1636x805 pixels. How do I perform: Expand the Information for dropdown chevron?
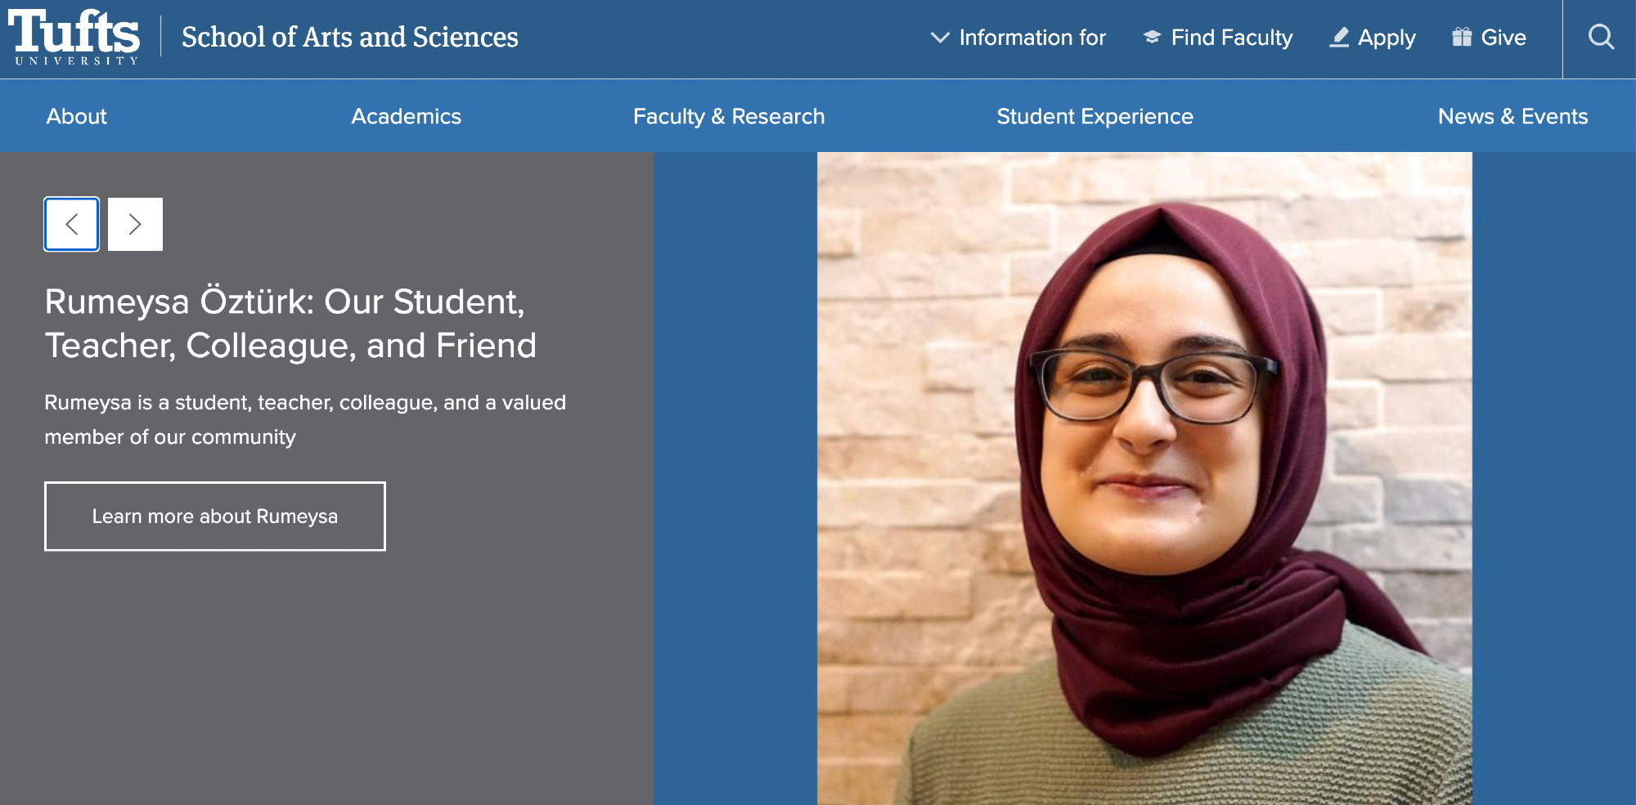tap(940, 38)
